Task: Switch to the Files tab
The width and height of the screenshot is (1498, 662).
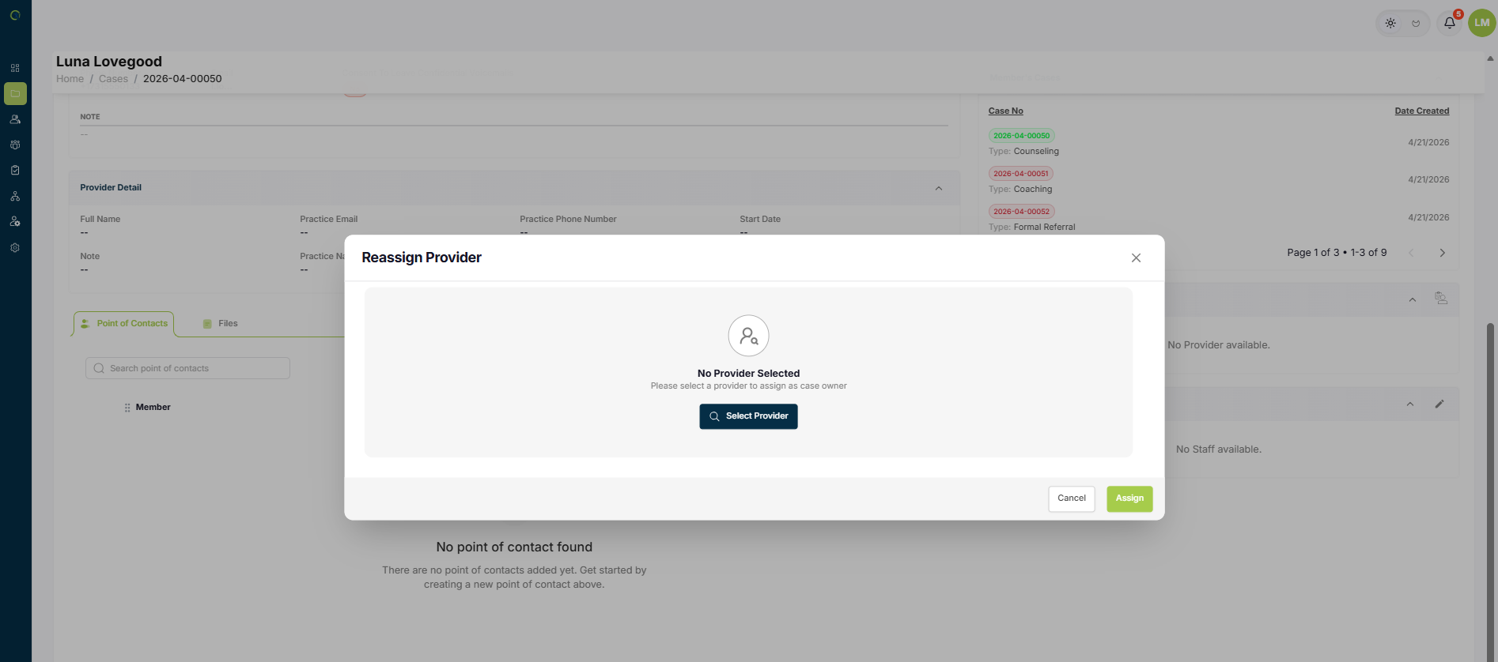Action: pyautogui.click(x=221, y=323)
